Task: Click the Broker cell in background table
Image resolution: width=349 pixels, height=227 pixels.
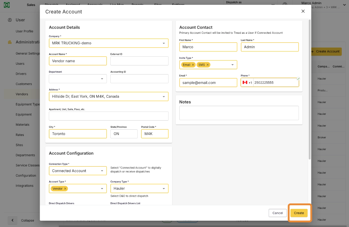Action: click(x=322, y=137)
